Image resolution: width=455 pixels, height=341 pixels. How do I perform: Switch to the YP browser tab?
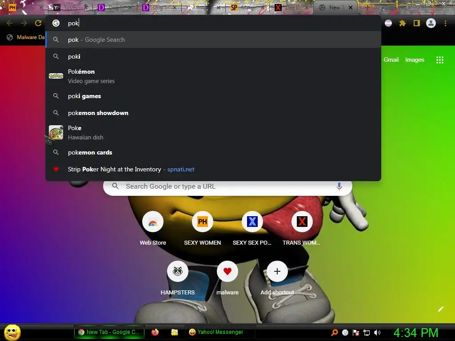(70, 7)
